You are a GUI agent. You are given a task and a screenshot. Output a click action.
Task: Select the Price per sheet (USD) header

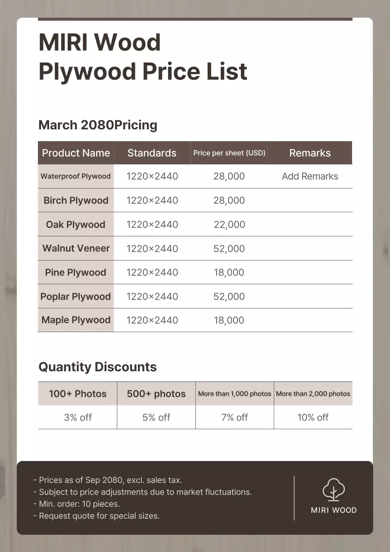click(x=229, y=153)
